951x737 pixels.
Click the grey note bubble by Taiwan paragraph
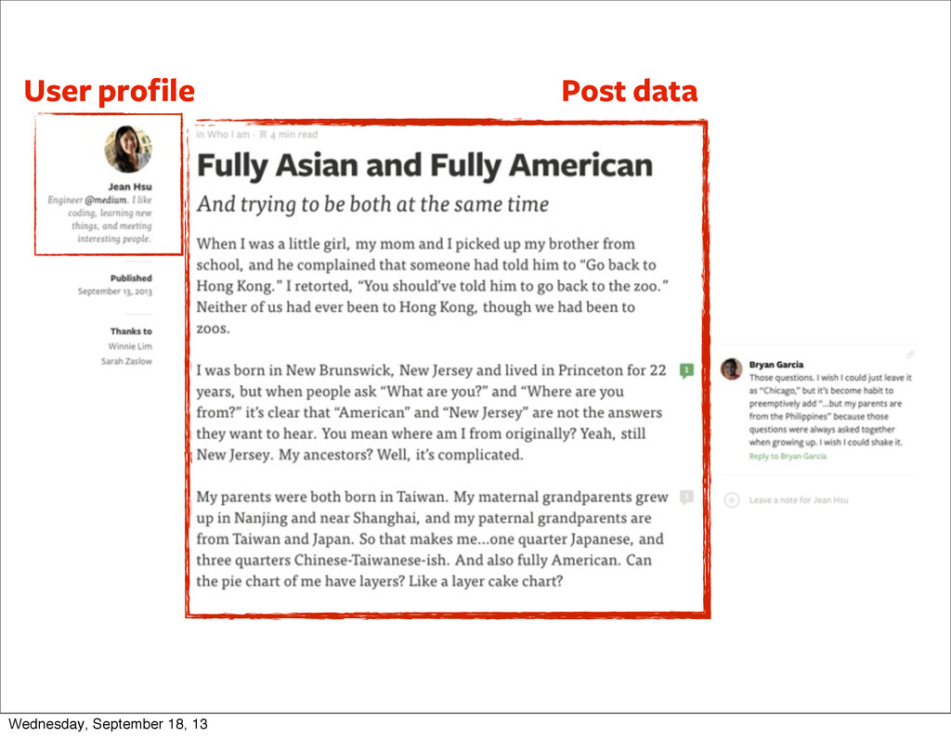point(686,498)
